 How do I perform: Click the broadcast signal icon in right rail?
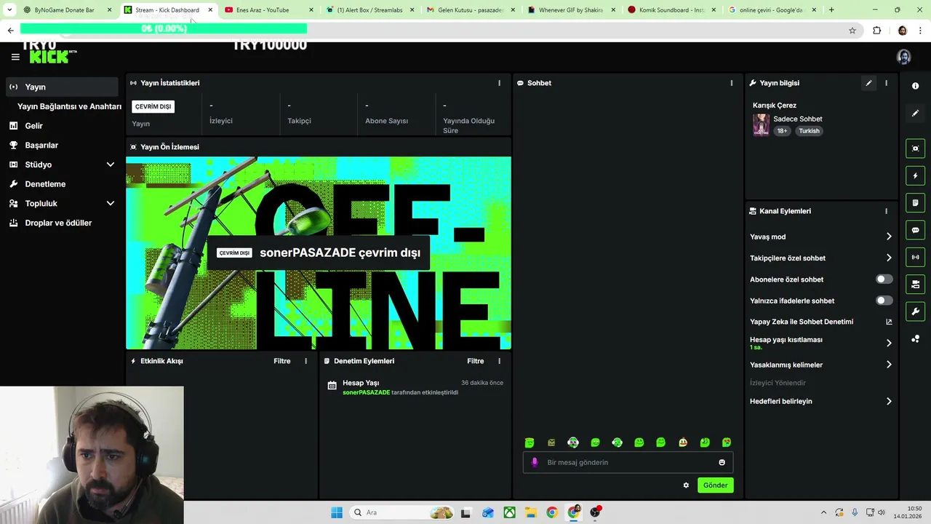(915, 257)
